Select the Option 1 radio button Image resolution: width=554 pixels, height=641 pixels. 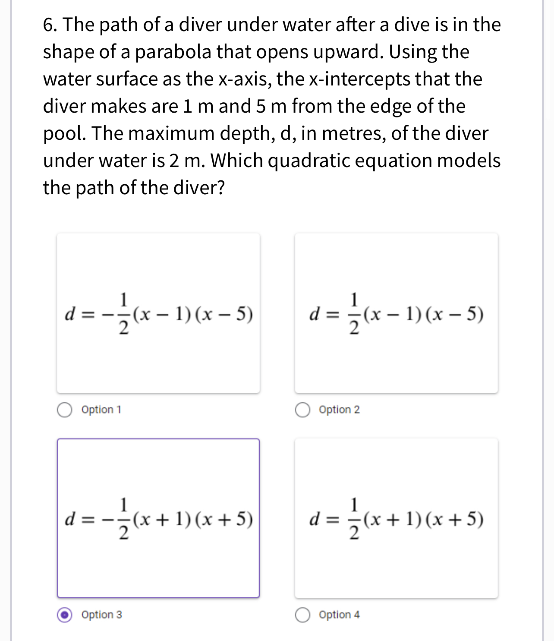pyautogui.click(x=65, y=410)
